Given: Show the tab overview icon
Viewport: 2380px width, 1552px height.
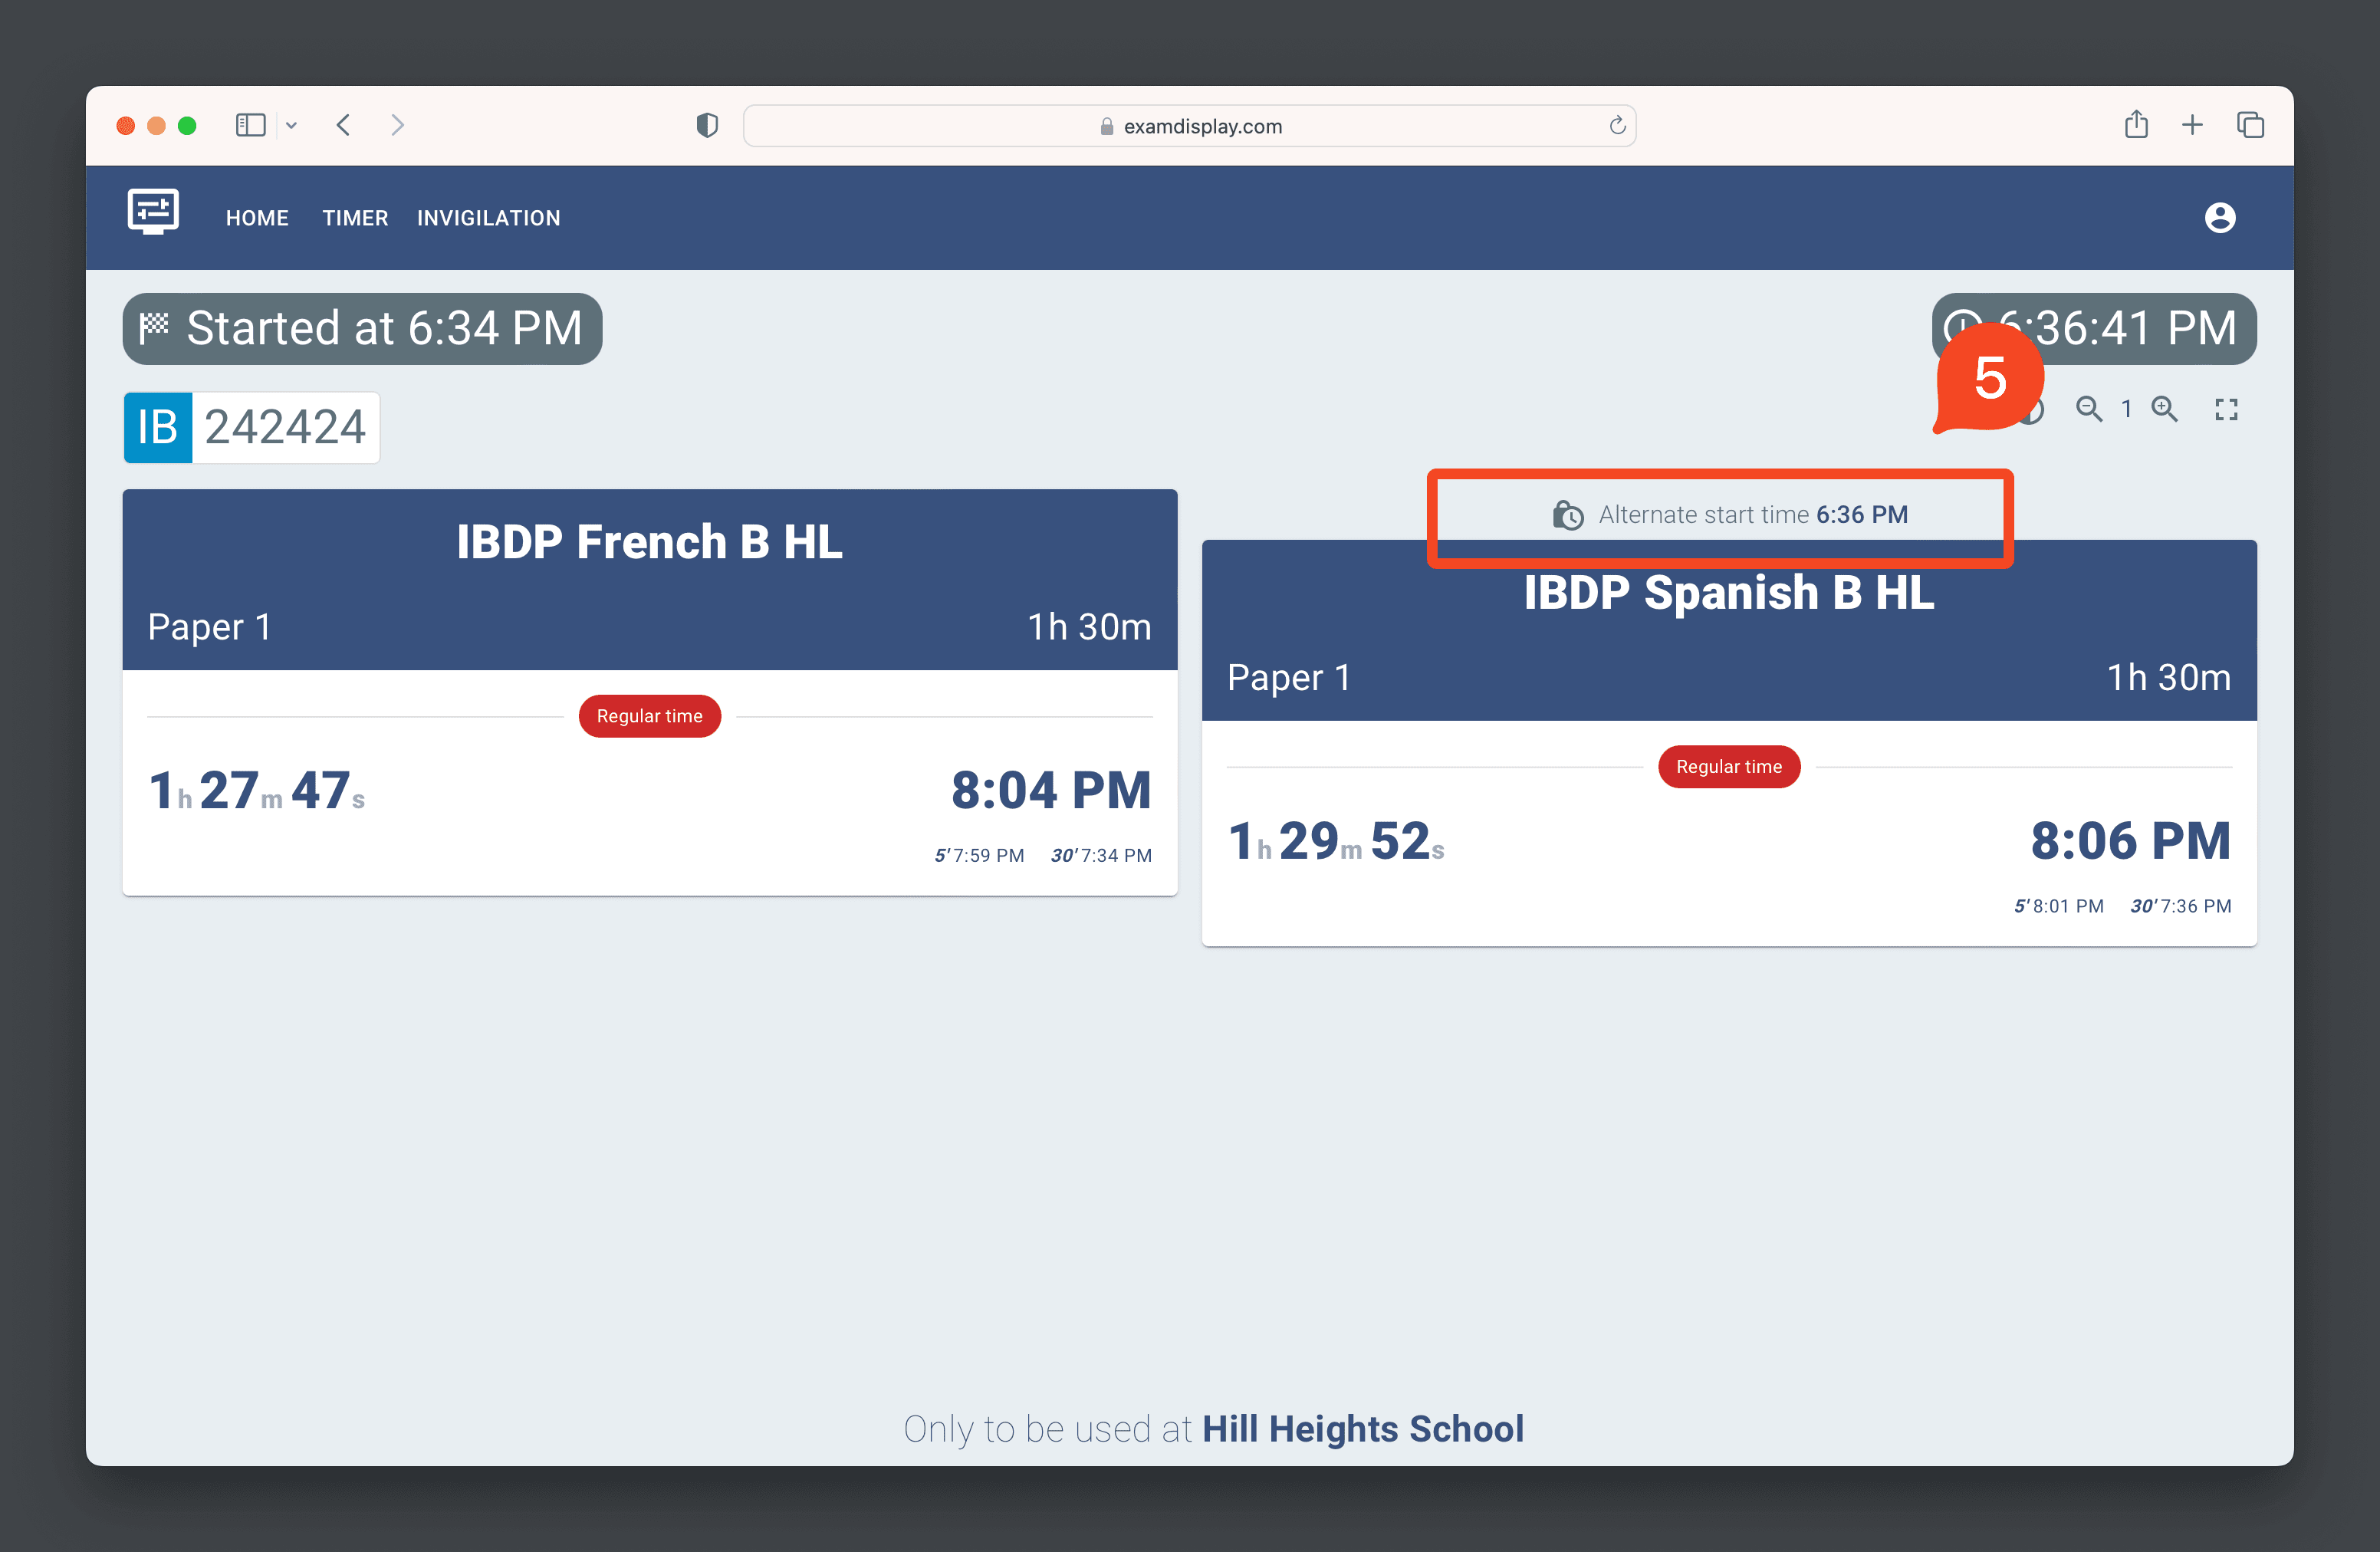Looking at the screenshot, I should [2250, 125].
